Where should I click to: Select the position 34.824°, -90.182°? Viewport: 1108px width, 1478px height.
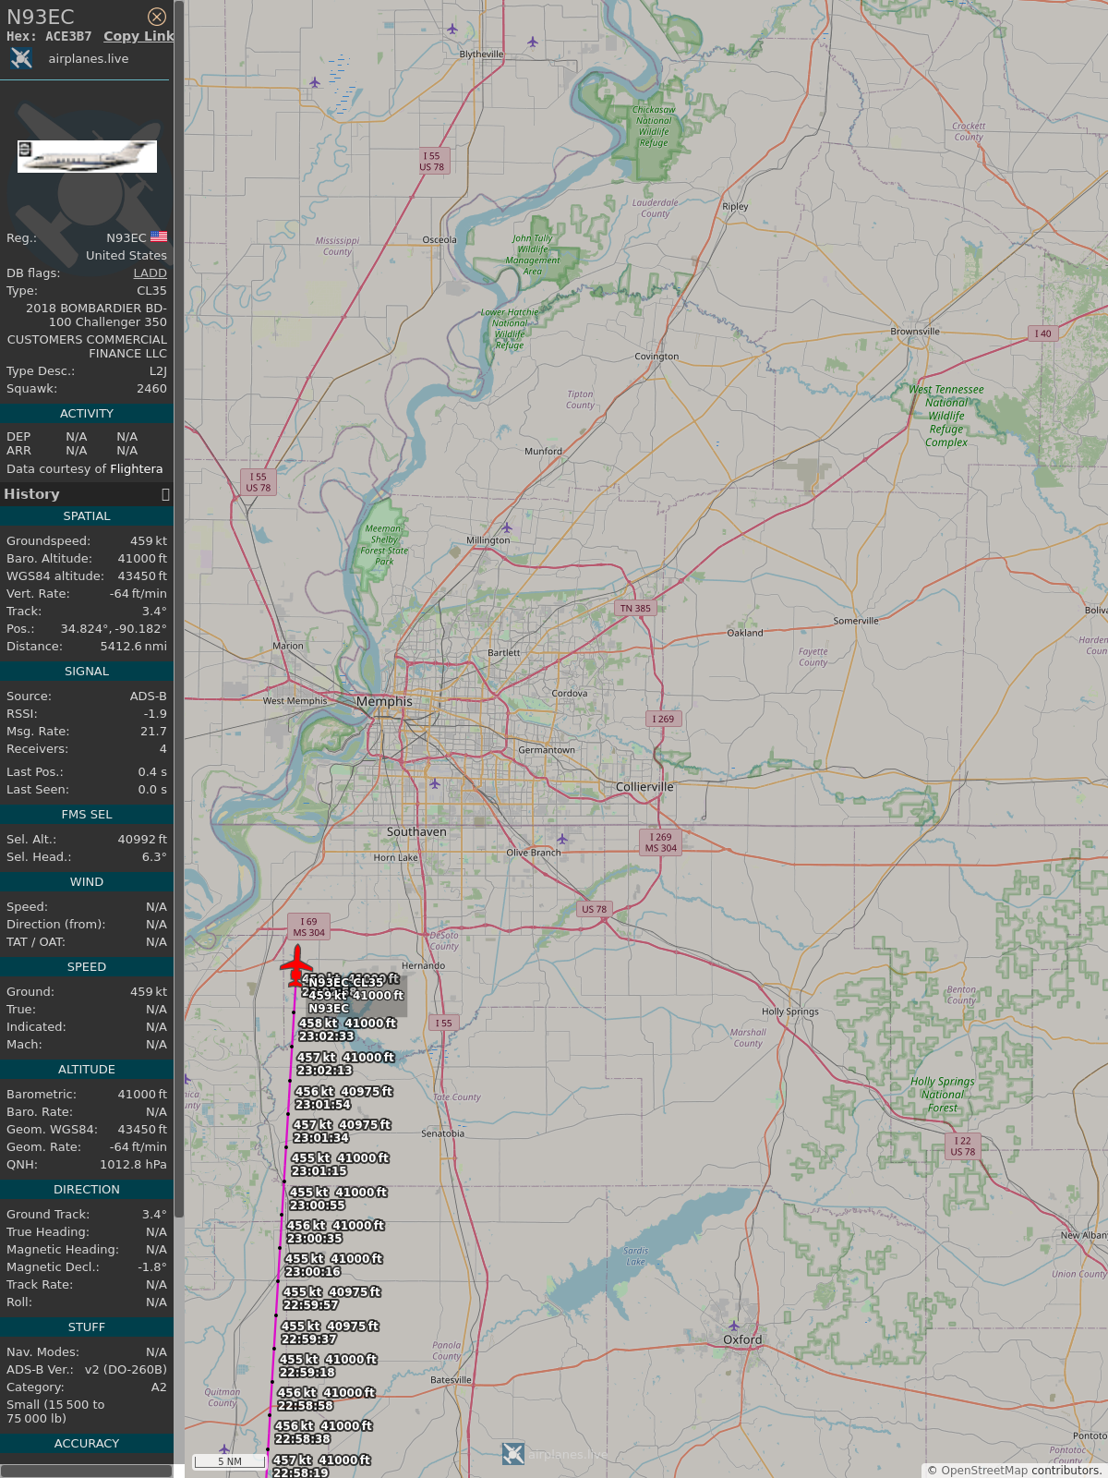point(114,628)
